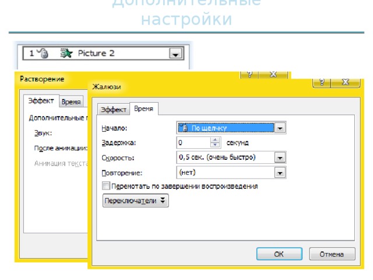Click the Начало label
Viewport: 373px width, 280px height.
click(114, 128)
